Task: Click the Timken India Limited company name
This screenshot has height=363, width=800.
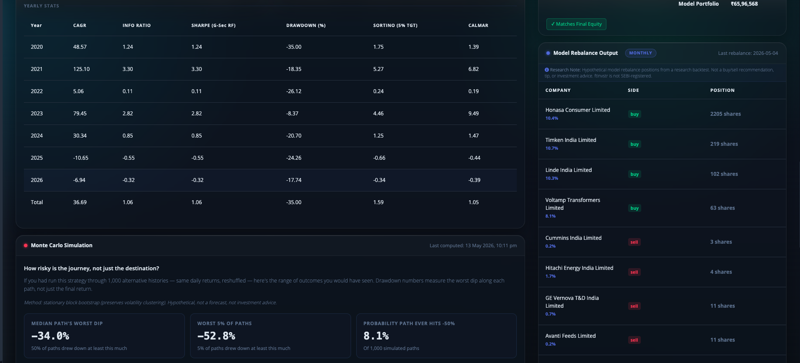Action: (571, 140)
